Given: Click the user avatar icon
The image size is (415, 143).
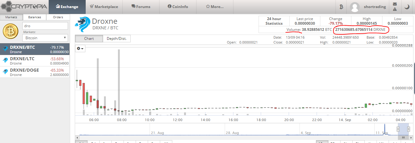Looking at the screenshot, I should [355, 7].
